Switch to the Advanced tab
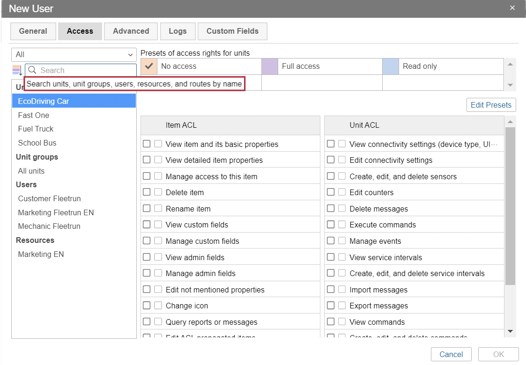 click(131, 31)
